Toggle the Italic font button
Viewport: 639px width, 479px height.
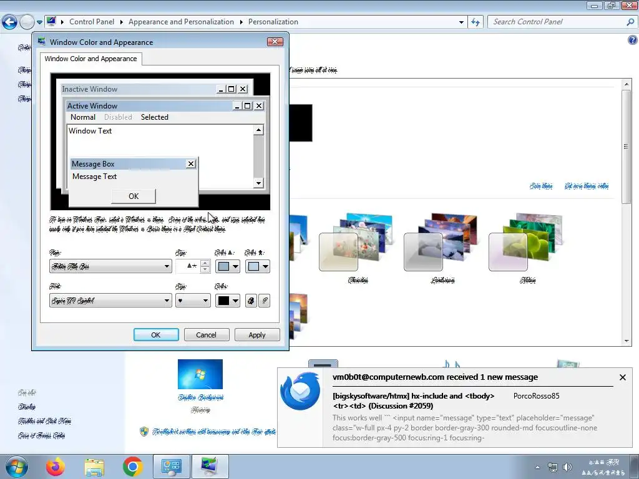click(x=265, y=301)
